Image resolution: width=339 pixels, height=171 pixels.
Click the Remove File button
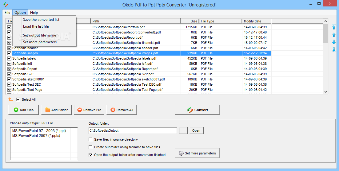(89, 110)
